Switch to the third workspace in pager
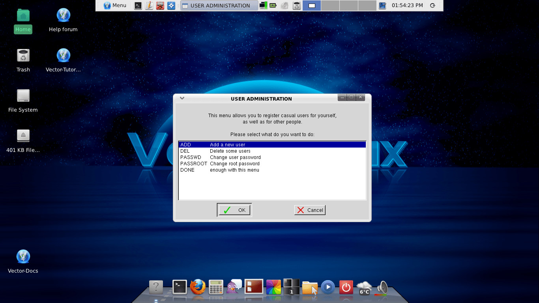The image size is (539, 303). 349,6
